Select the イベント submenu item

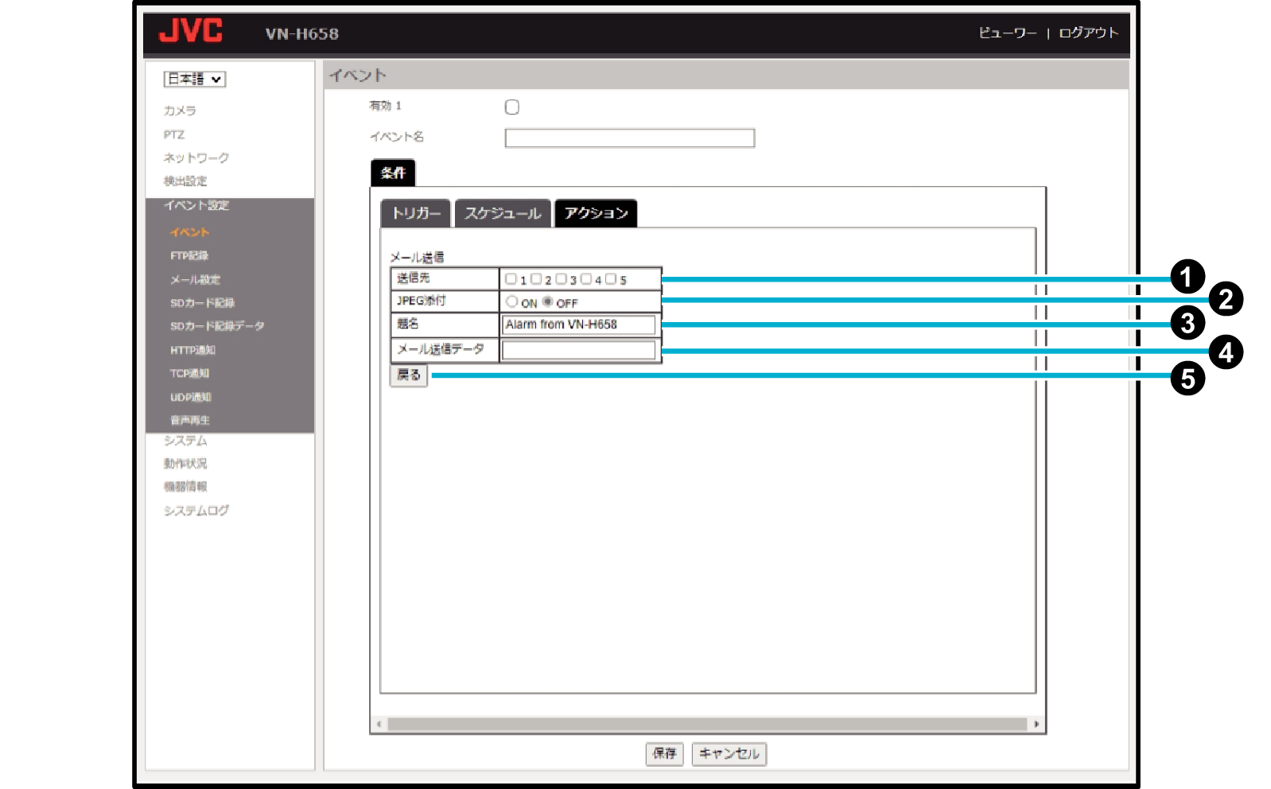click(189, 232)
